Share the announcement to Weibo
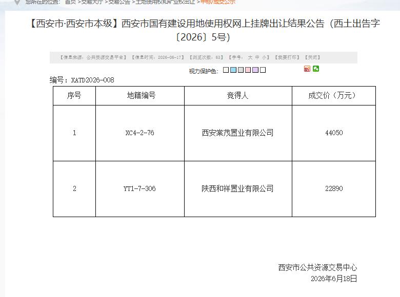 coord(307,69)
